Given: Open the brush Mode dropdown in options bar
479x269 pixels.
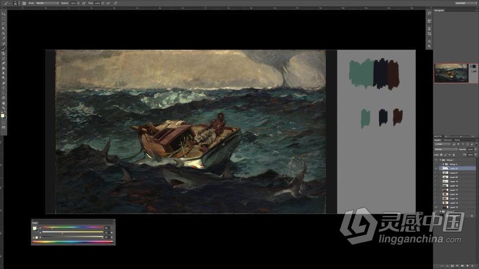Looking at the screenshot, I should point(47,3).
